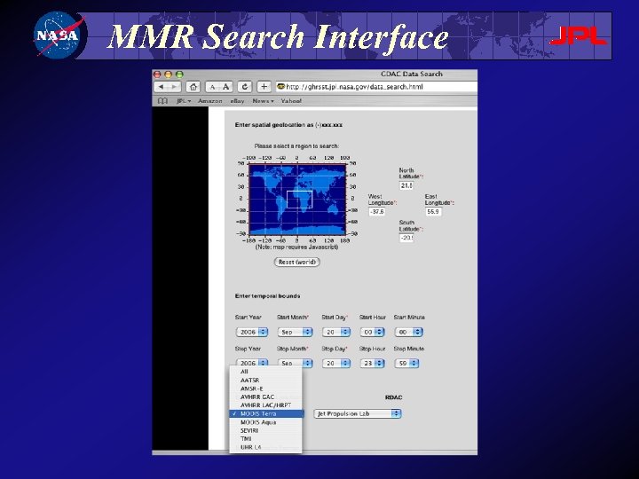Open the bookmarks book icon

point(162,100)
